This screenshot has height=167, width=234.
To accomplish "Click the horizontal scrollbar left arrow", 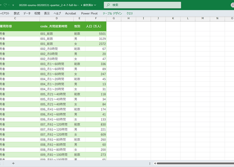I will [x=155, y=163].
